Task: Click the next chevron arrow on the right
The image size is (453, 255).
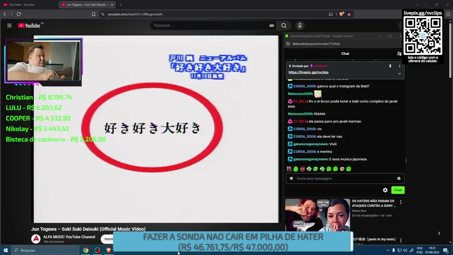Action: tap(439, 233)
